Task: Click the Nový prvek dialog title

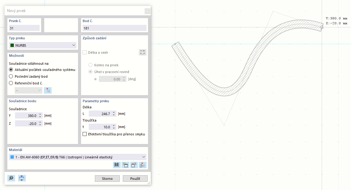Action: pos(16,11)
